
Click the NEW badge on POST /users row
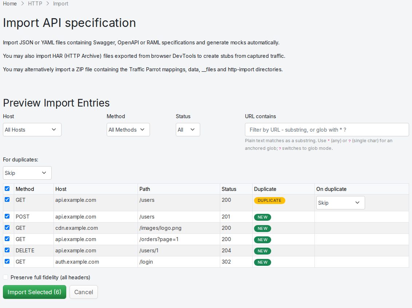click(262, 217)
